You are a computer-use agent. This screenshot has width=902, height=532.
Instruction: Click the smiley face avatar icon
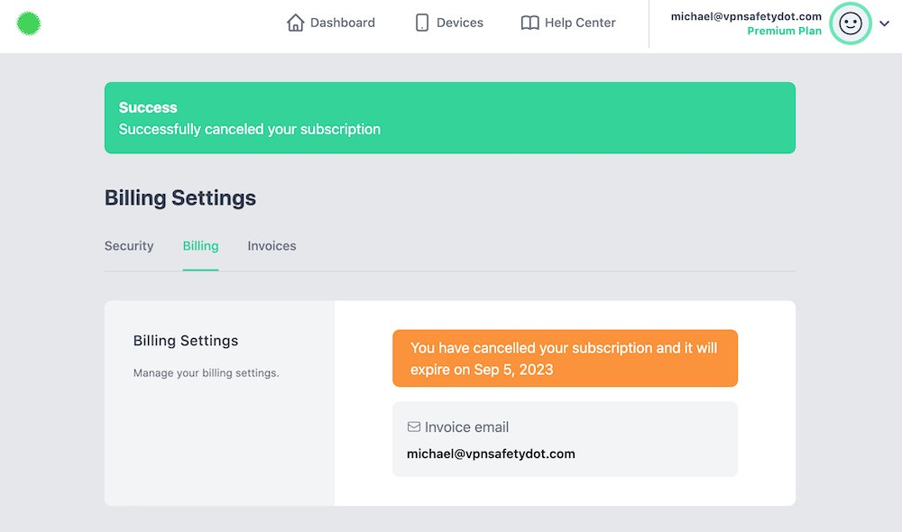coord(851,23)
